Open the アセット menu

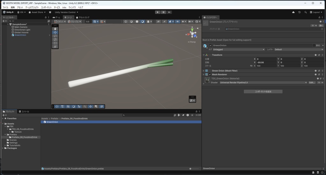click(x=20, y=7)
